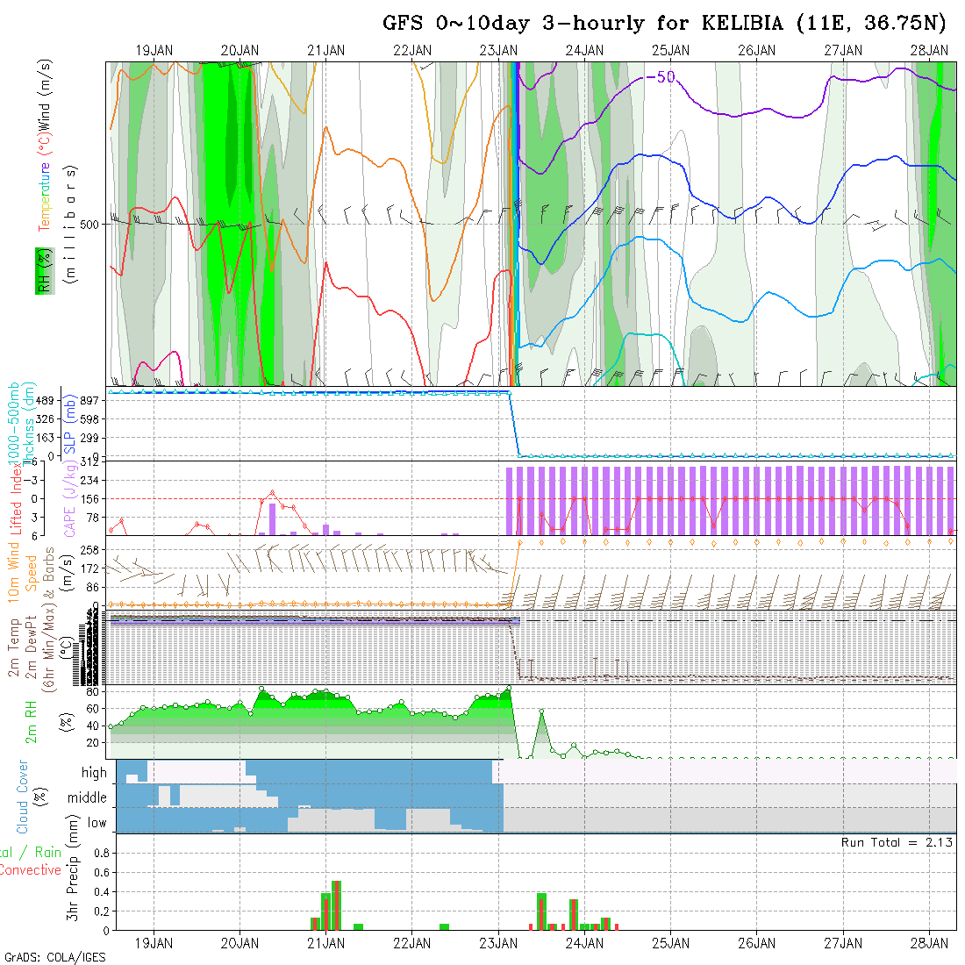The image size is (965, 965).
Task: Click the 500 millibar level label
Action: pos(89,224)
